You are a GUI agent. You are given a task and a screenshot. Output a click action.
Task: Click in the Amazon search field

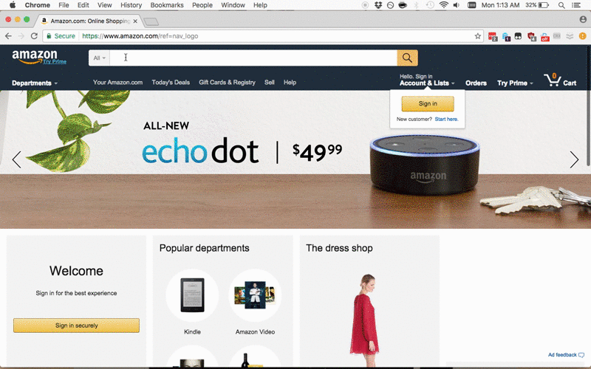pyautogui.click(x=253, y=58)
